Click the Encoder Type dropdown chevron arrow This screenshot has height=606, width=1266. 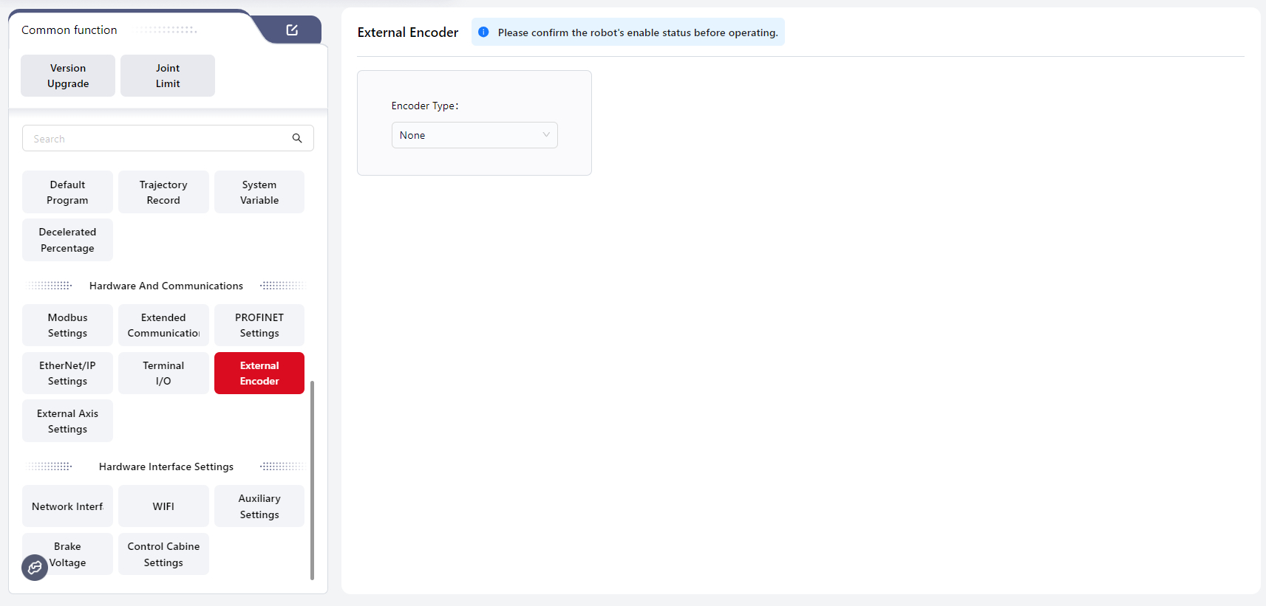[546, 135]
